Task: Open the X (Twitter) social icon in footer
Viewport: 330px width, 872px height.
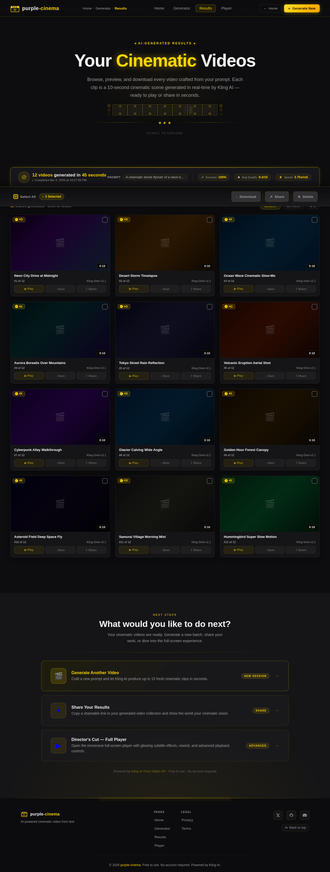Action: tap(278, 815)
